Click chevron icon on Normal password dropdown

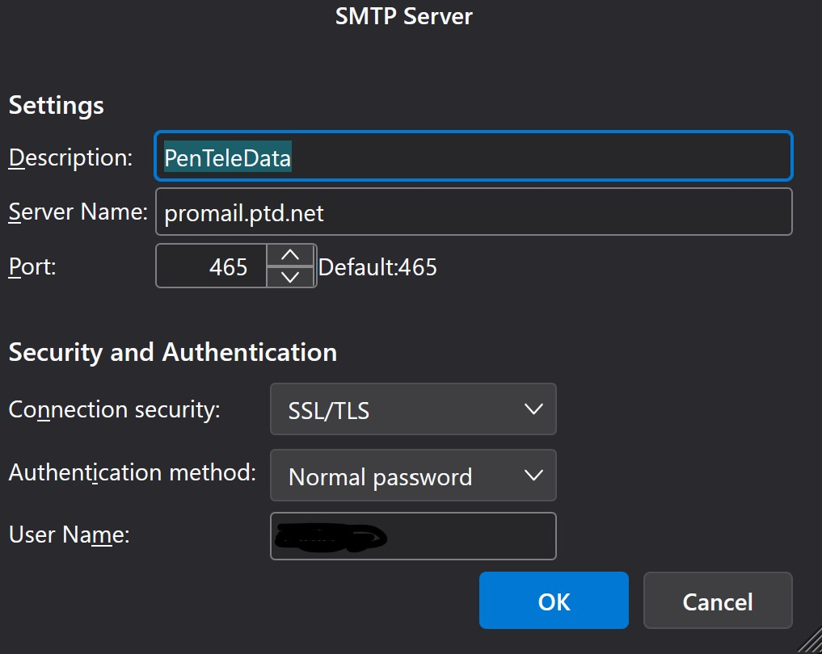[533, 476]
